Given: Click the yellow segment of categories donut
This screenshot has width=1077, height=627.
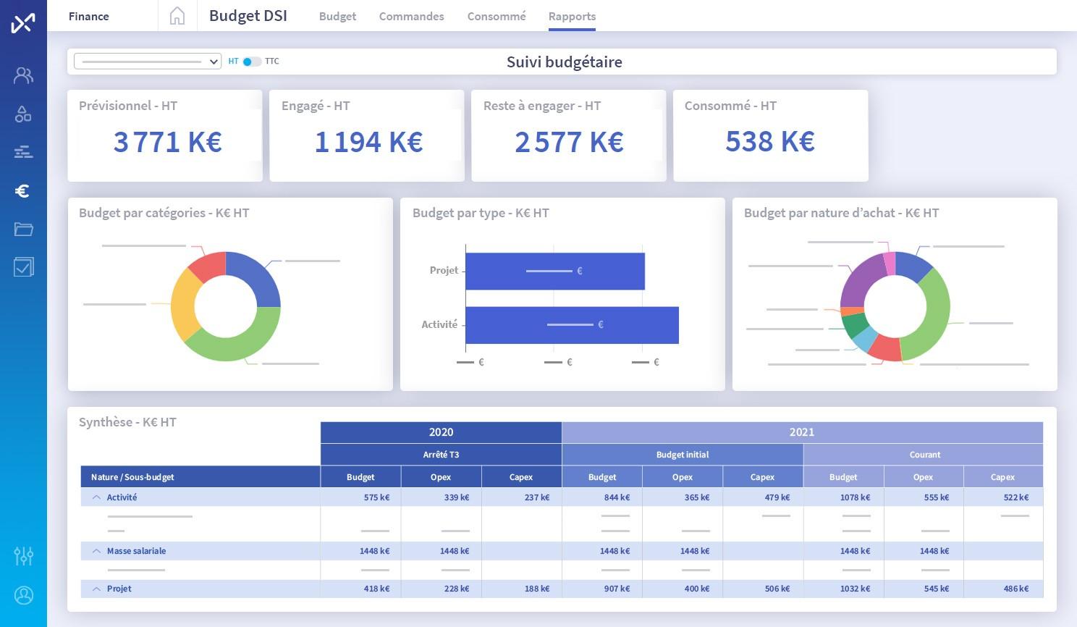Looking at the screenshot, I should coord(183,306).
